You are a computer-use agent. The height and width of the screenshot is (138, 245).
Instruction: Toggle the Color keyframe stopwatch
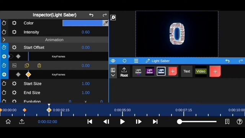pyautogui.click(x=4, y=23)
